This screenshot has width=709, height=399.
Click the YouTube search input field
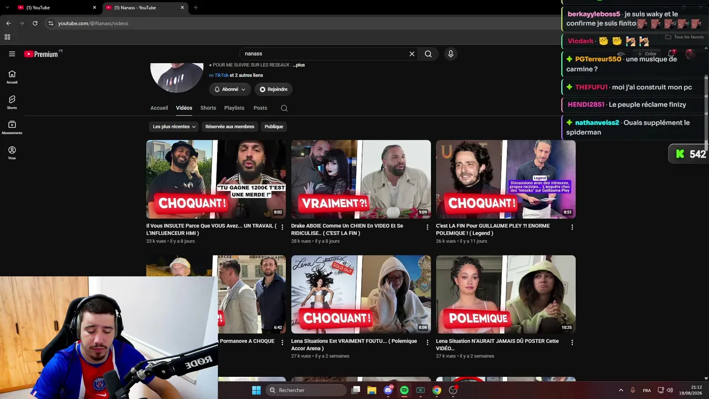click(x=325, y=54)
